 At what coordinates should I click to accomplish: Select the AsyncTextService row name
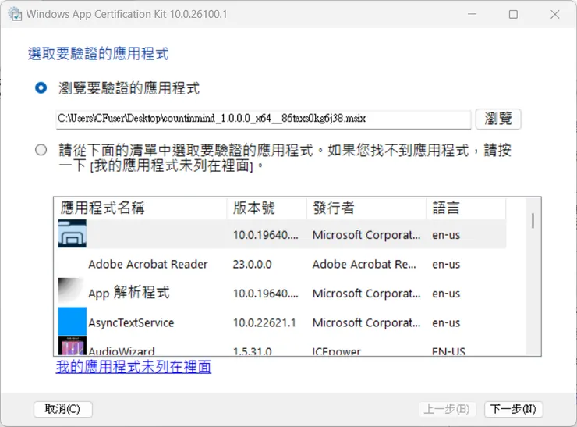click(131, 322)
